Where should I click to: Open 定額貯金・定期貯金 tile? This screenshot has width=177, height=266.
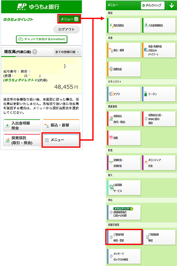click(124, 163)
